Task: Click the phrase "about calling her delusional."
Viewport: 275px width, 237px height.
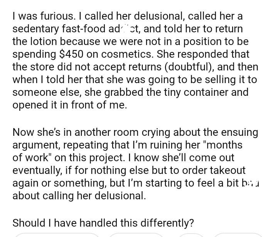Action: [x=79, y=195]
